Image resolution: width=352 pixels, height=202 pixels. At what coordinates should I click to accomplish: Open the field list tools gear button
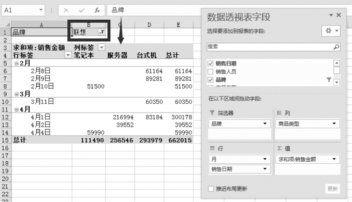(331, 30)
